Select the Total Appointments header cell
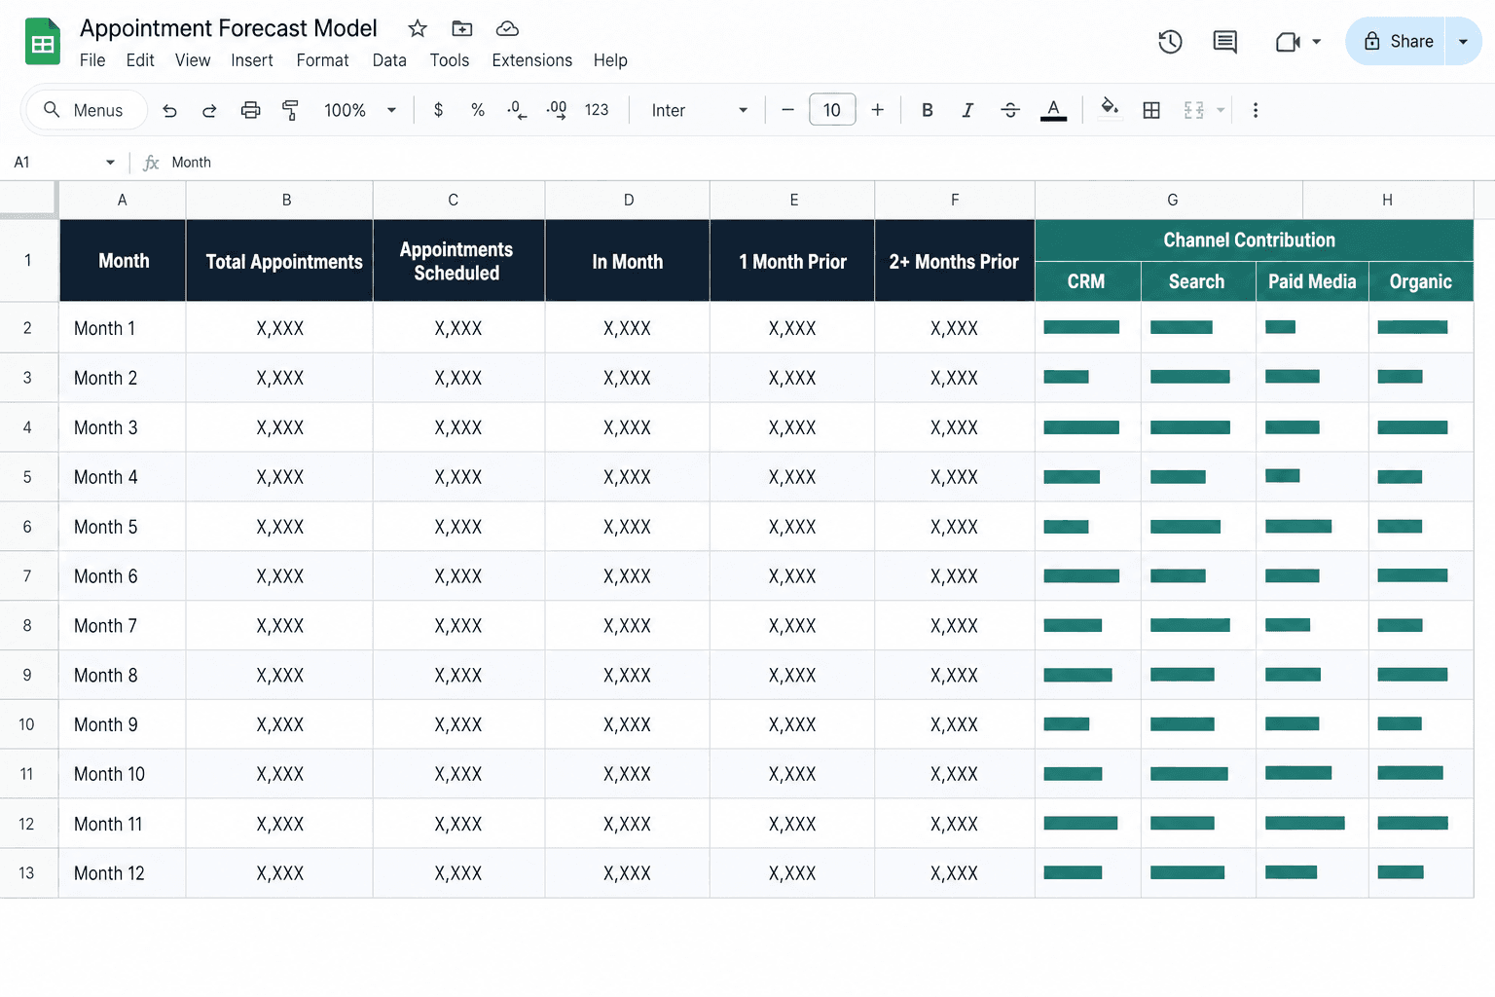The width and height of the screenshot is (1495, 997). 279,261
